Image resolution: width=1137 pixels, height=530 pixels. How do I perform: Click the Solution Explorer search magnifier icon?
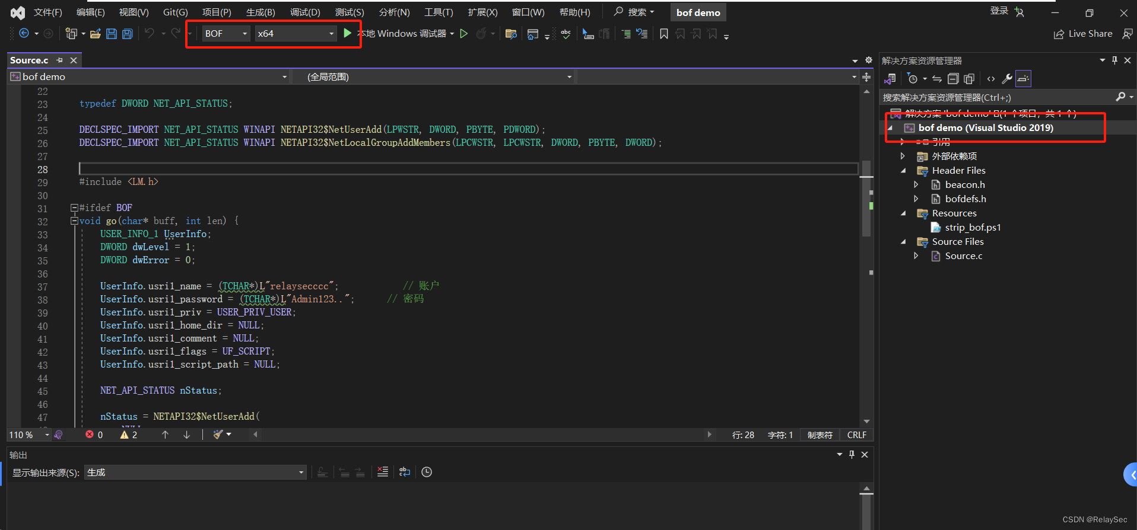click(x=1120, y=97)
